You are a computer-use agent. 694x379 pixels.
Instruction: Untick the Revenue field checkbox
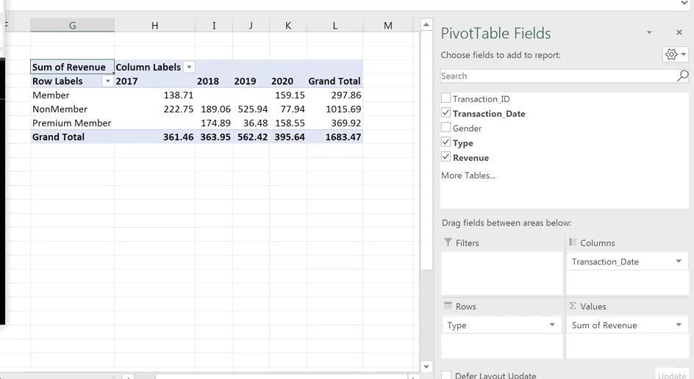point(446,157)
